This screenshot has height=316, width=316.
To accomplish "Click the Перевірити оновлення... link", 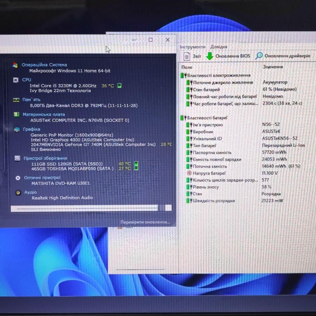I will [145, 222].
